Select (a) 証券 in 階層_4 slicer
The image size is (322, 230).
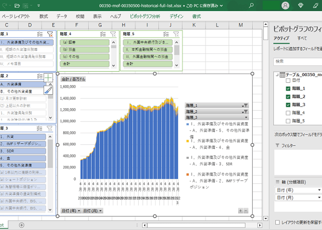85,42
